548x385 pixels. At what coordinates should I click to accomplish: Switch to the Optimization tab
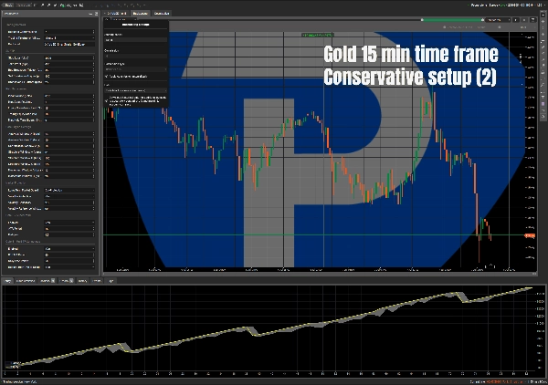[x=162, y=14]
